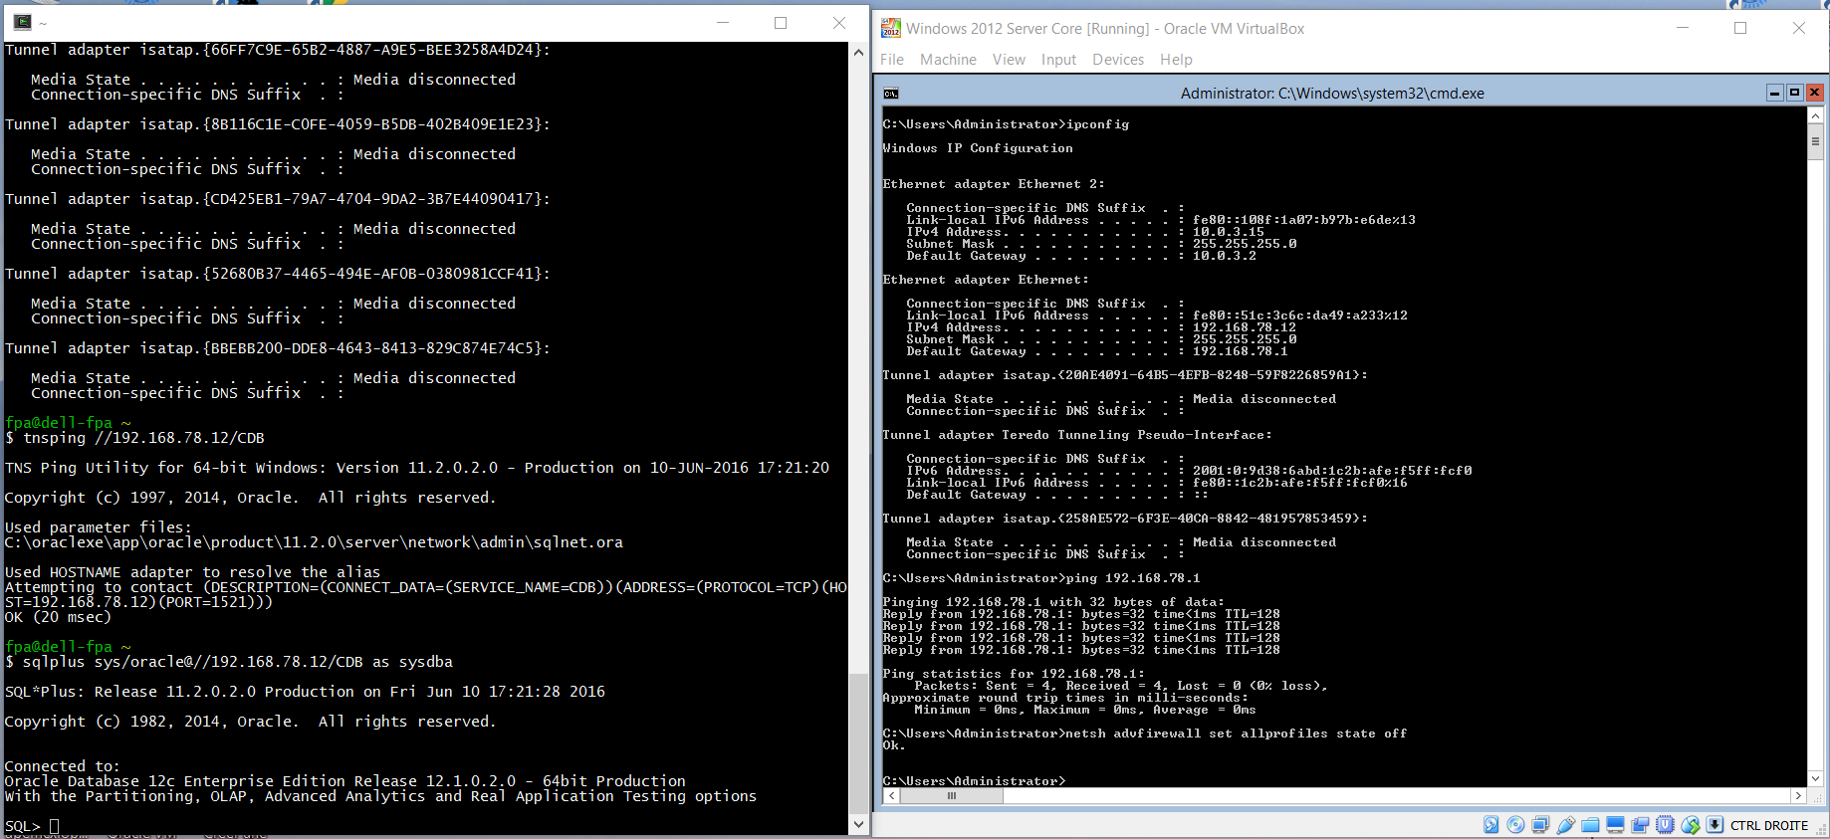Viewport: 1830px width, 839px height.
Task: Click the 'Windows IP Configuration' heading in cmd
Action: point(978,148)
